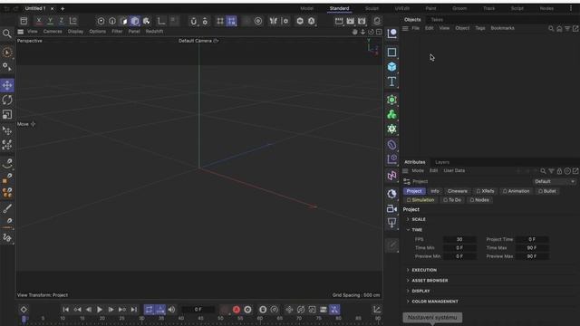Open the Display viewport menu
The height and width of the screenshot is (326, 580).
pos(75,32)
